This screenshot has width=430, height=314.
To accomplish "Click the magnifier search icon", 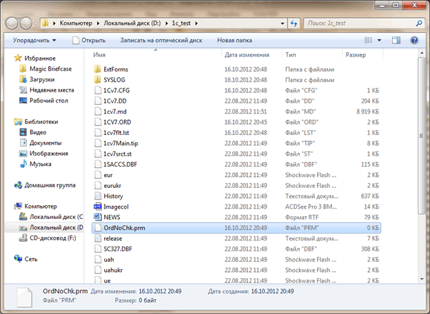I will (419, 23).
